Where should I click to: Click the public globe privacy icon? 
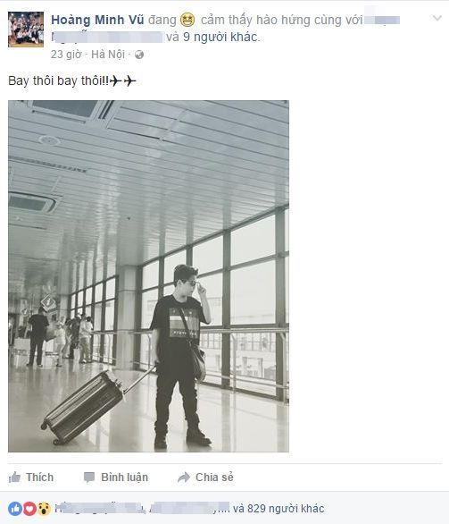click(x=139, y=55)
